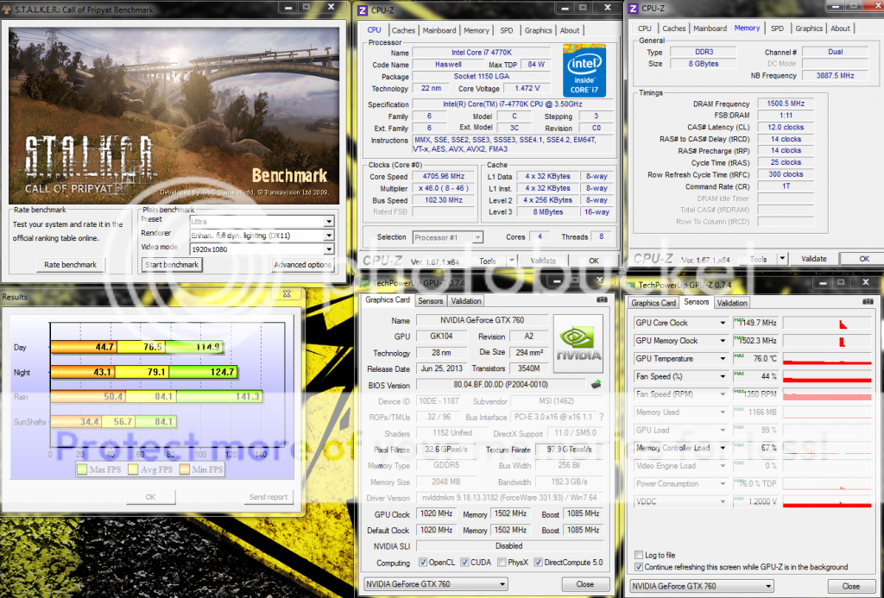Screen dimensions: 884x598
Task: Click the Advanced options button
Action: (302, 265)
